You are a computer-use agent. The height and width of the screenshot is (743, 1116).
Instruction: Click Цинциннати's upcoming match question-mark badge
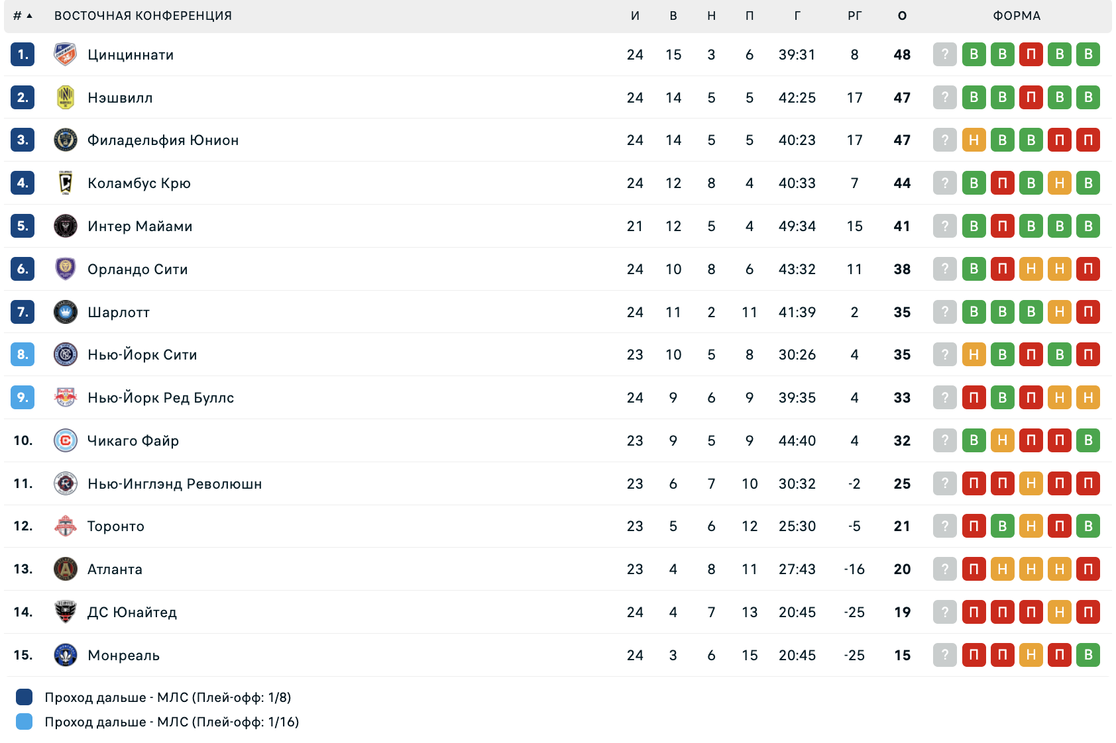[x=945, y=54]
